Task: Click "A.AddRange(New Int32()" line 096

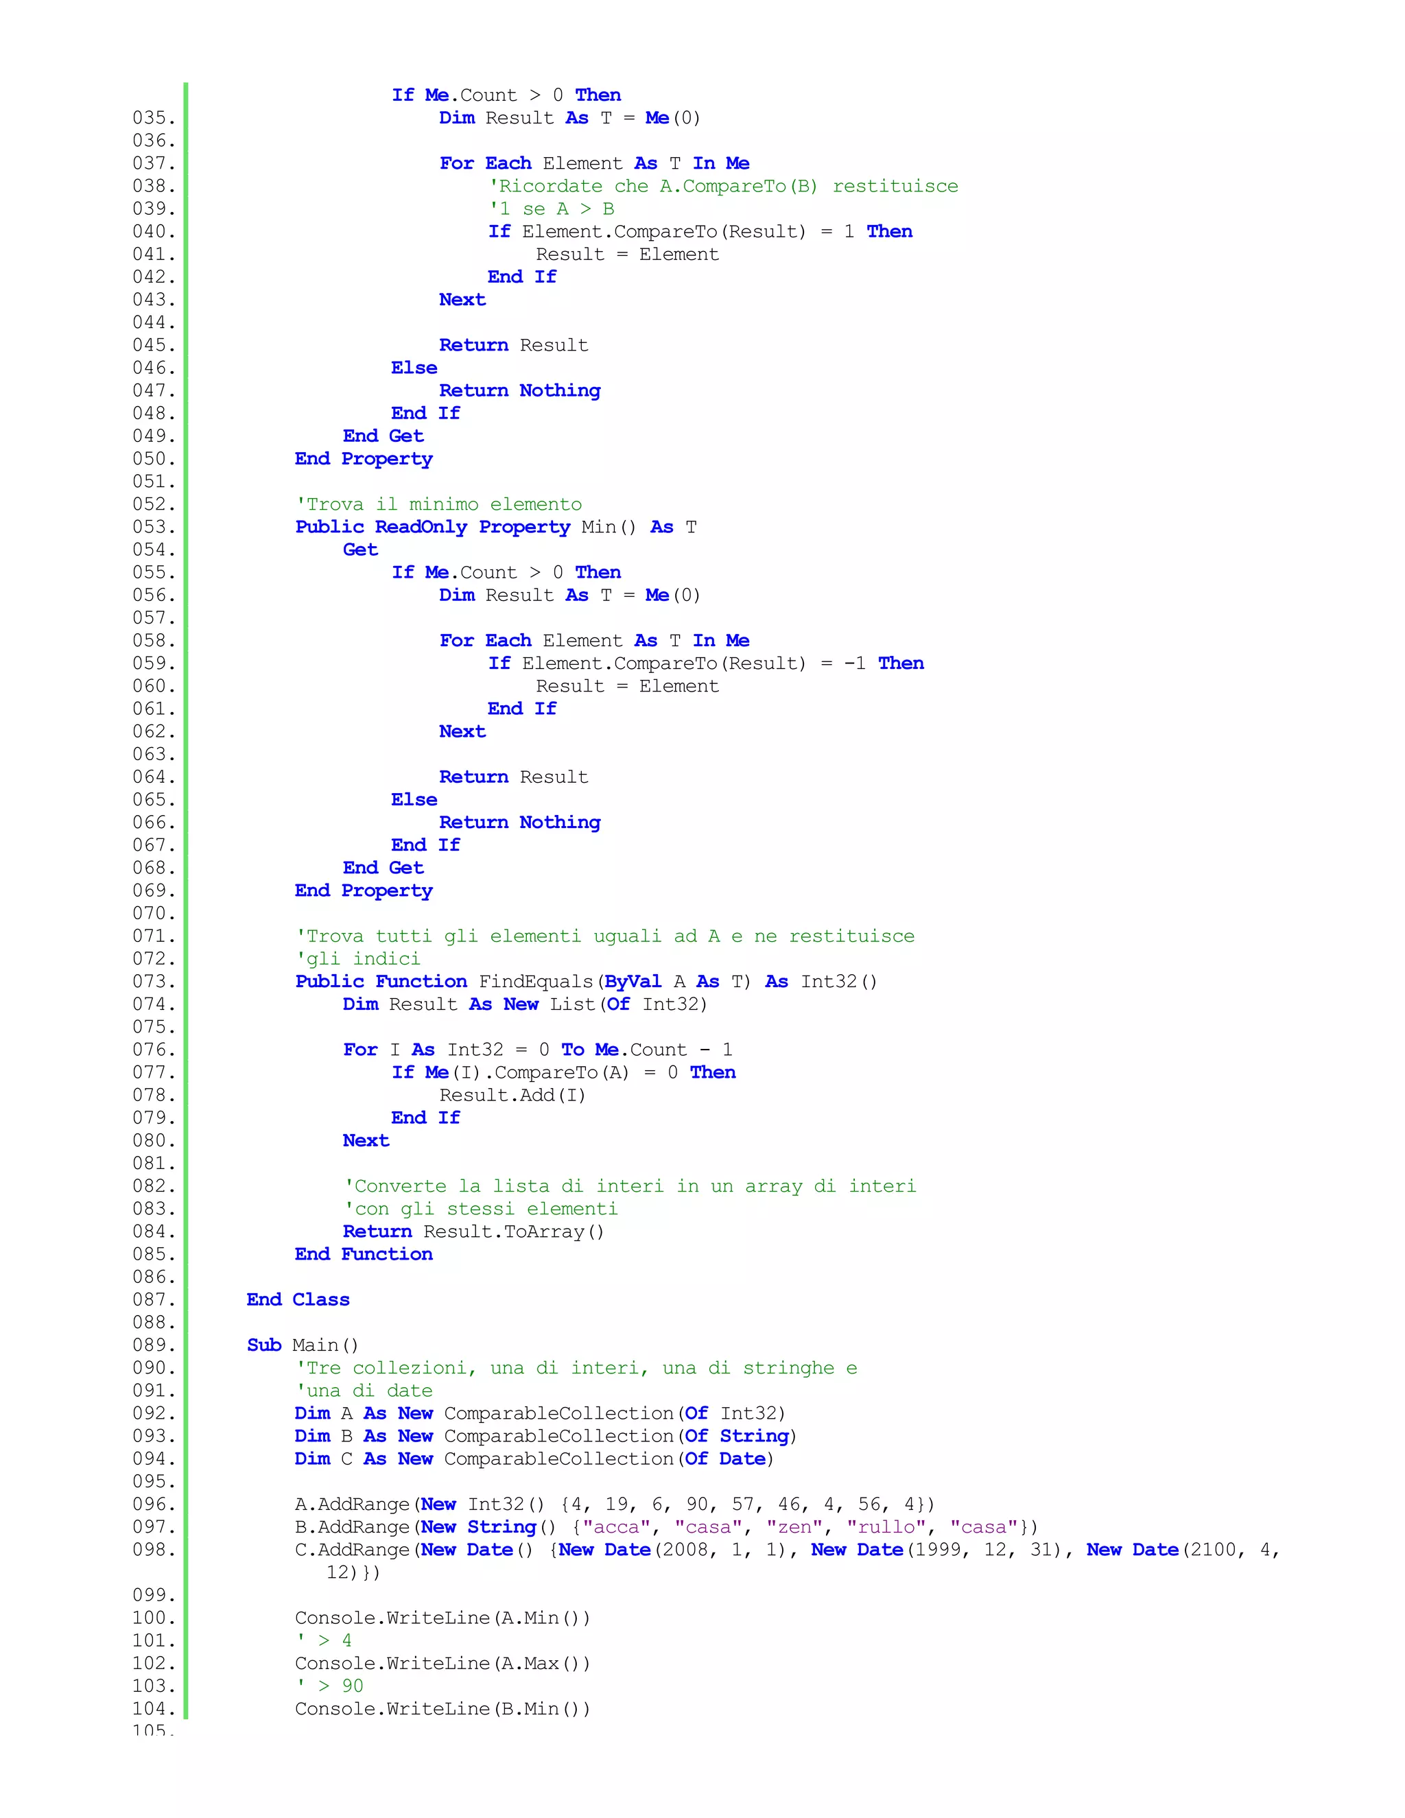Action: (615, 1505)
